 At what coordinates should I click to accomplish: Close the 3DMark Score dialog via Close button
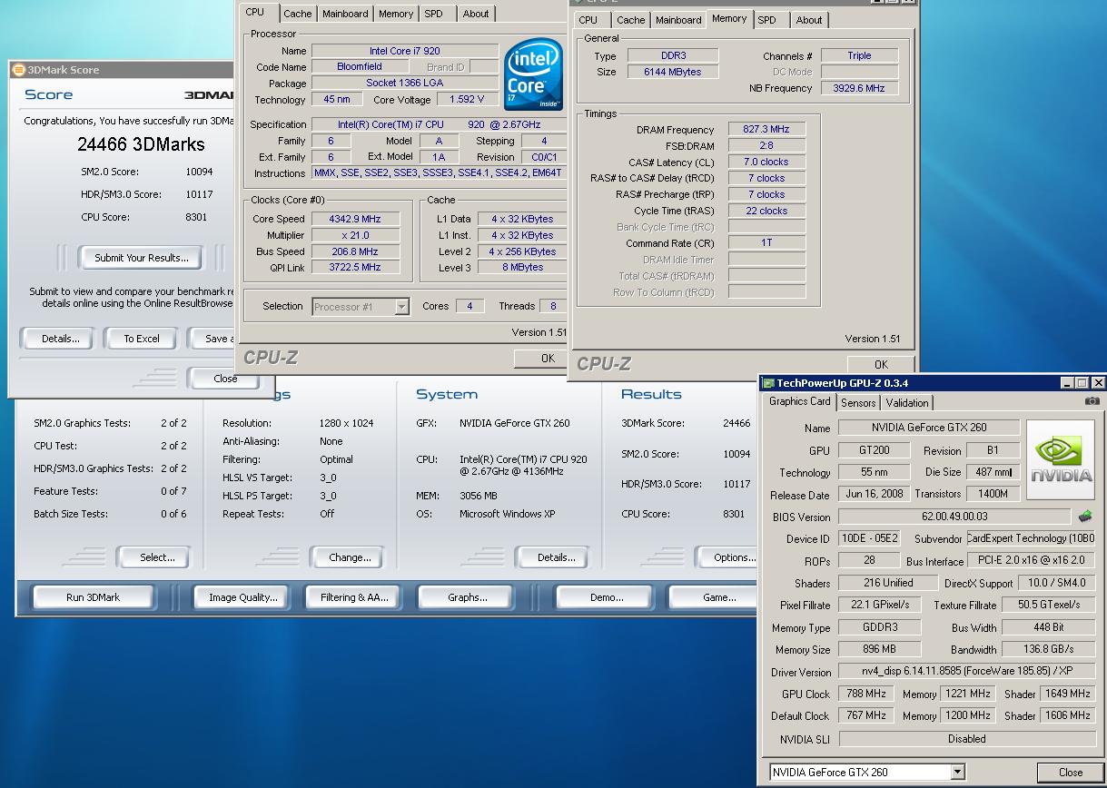coord(226,379)
